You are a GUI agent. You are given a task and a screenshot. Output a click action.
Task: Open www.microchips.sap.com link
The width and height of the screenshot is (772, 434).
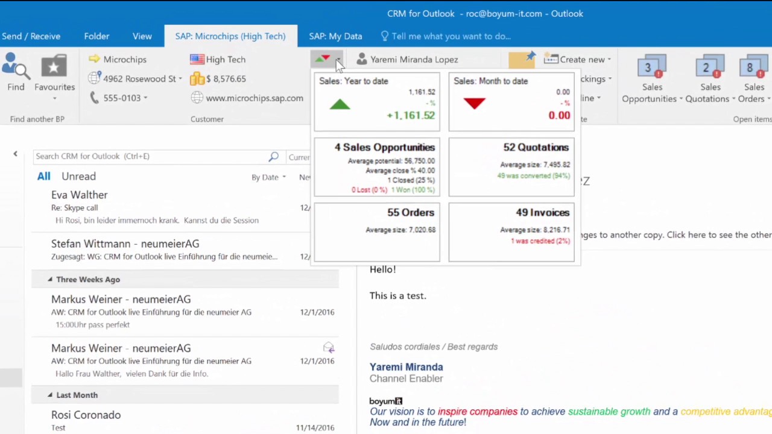tap(255, 98)
